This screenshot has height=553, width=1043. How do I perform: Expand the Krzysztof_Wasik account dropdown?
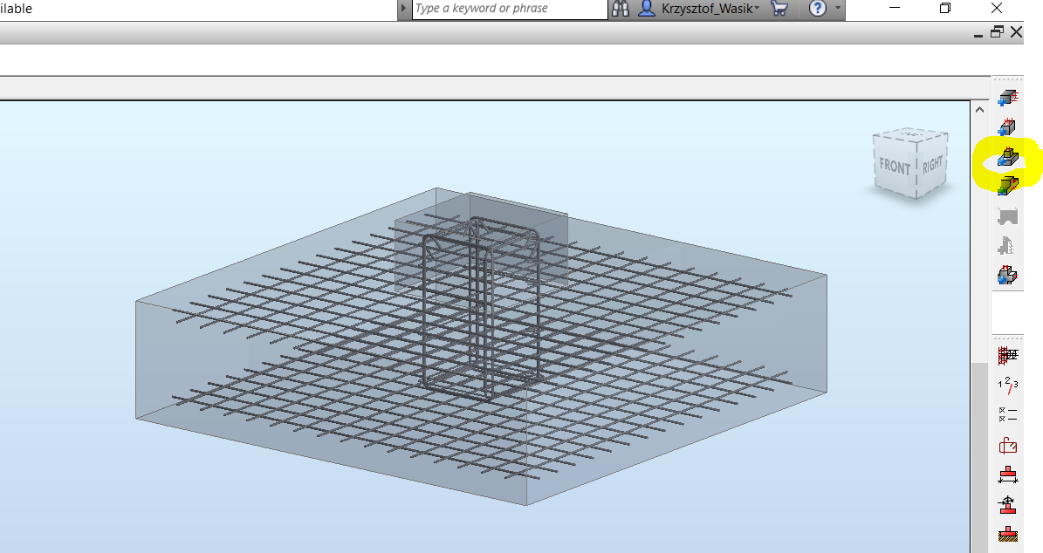(758, 9)
